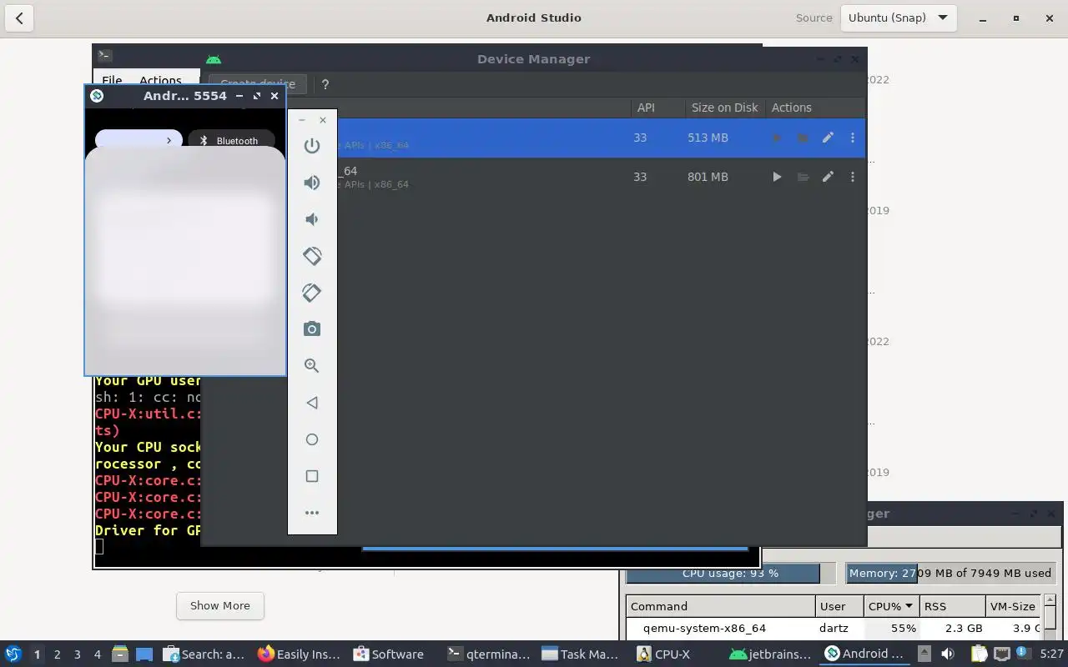Open second device folder on disk icon

[x=803, y=177]
